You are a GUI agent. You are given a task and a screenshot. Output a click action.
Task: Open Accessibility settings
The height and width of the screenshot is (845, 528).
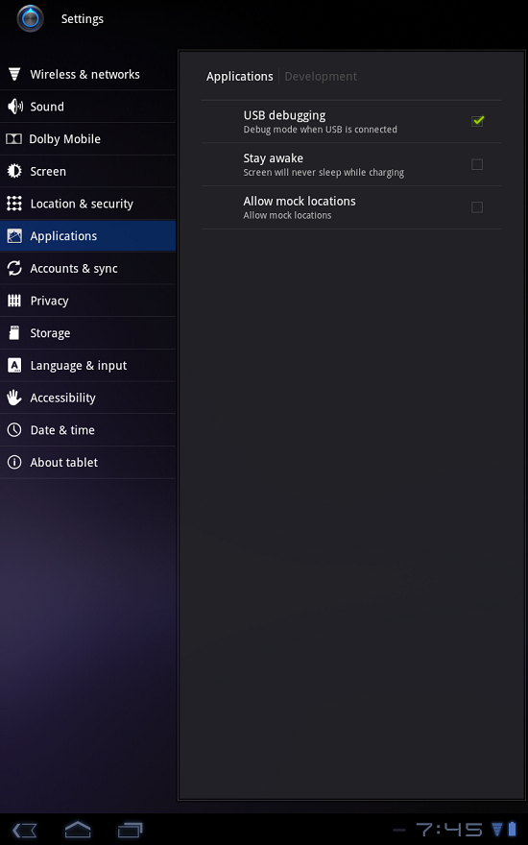pyautogui.click(x=87, y=398)
